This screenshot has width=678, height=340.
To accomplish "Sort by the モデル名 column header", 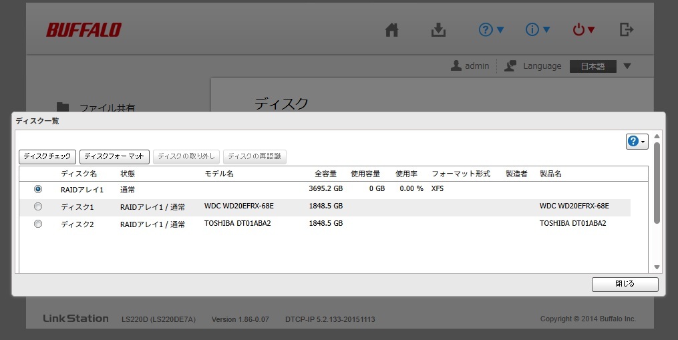I will (x=219, y=174).
